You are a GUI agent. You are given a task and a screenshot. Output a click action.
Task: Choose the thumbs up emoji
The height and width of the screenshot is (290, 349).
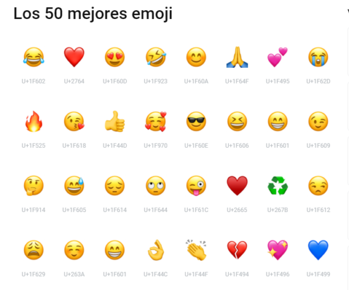tap(115, 121)
